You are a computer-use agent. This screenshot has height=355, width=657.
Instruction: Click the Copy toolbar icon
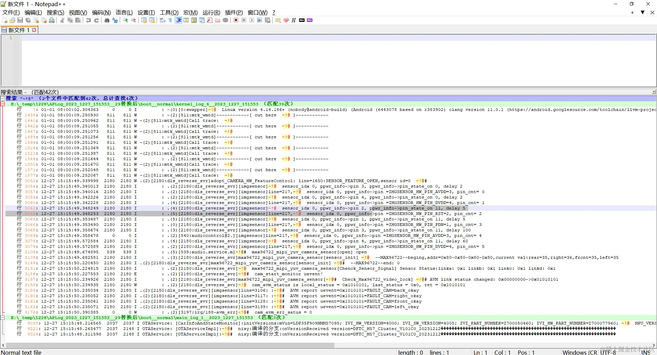70,20
